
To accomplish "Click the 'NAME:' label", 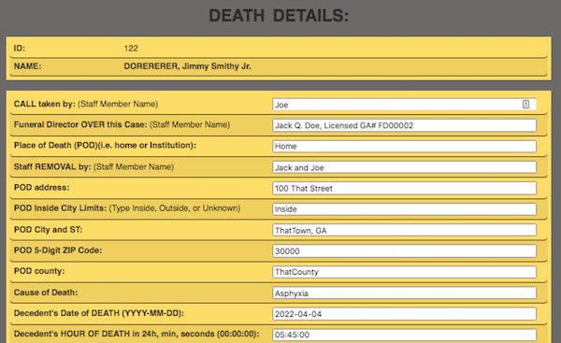I will point(27,66).
